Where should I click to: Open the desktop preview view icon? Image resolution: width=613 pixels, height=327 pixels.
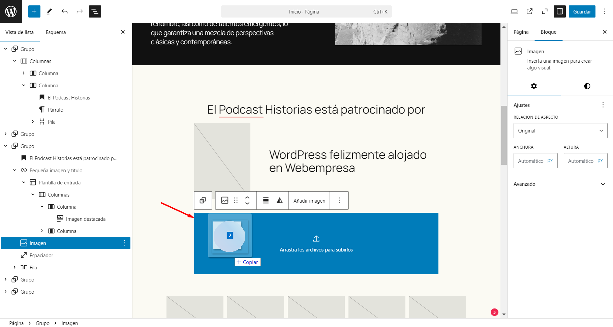pos(514,11)
